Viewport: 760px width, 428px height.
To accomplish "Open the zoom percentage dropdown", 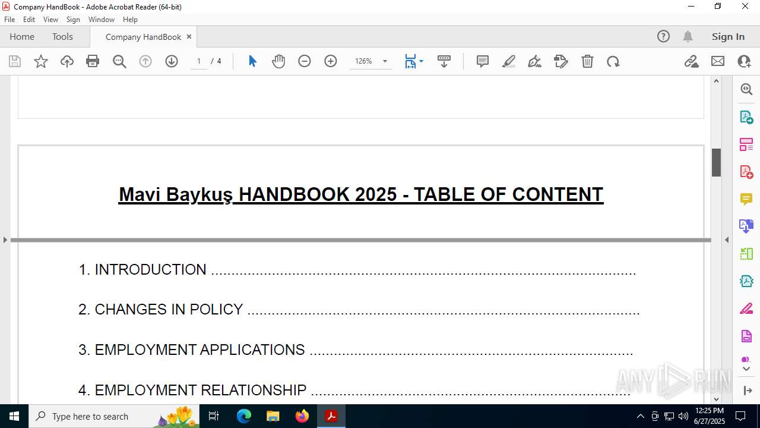I will click(385, 61).
